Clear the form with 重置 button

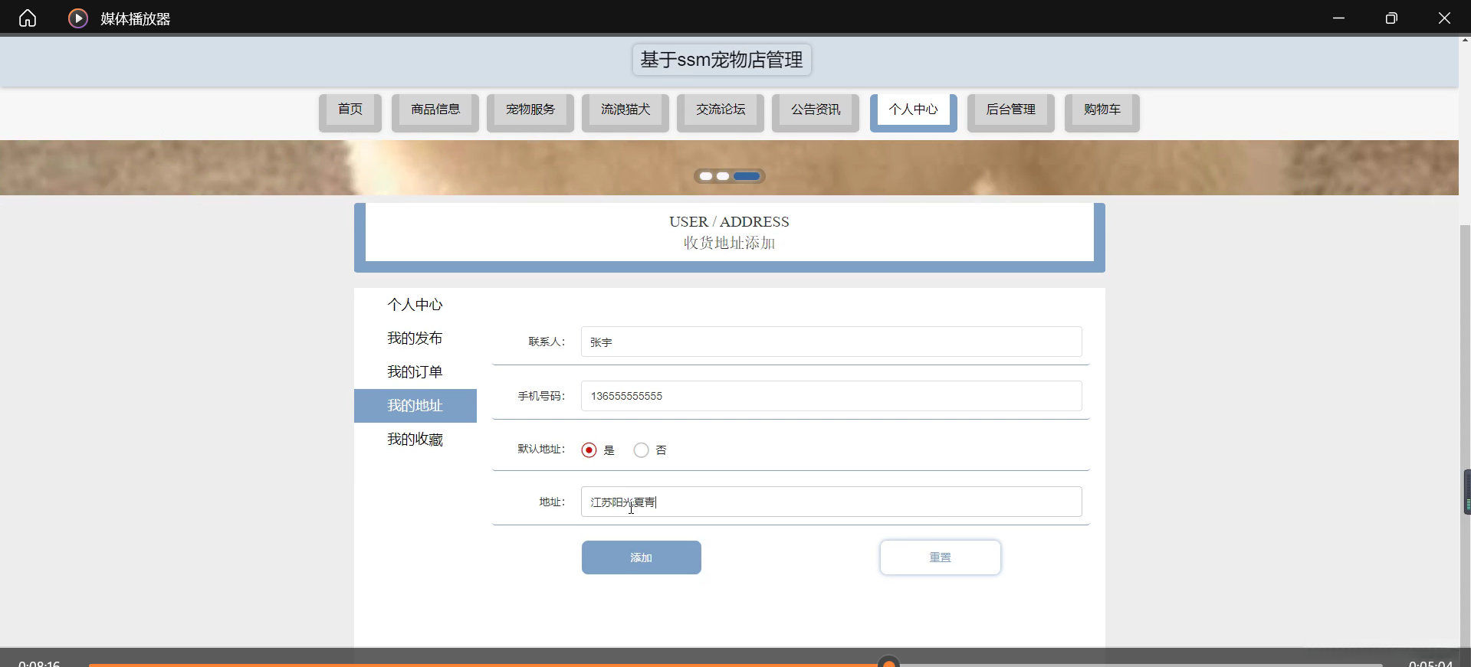(x=940, y=557)
